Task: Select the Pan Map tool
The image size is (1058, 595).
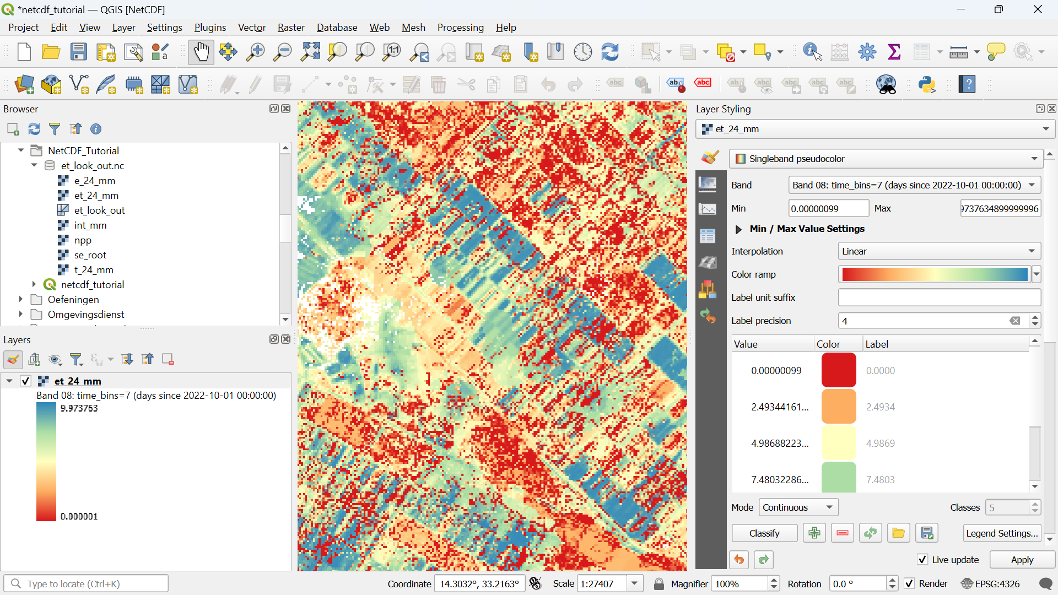Action: point(201,52)
